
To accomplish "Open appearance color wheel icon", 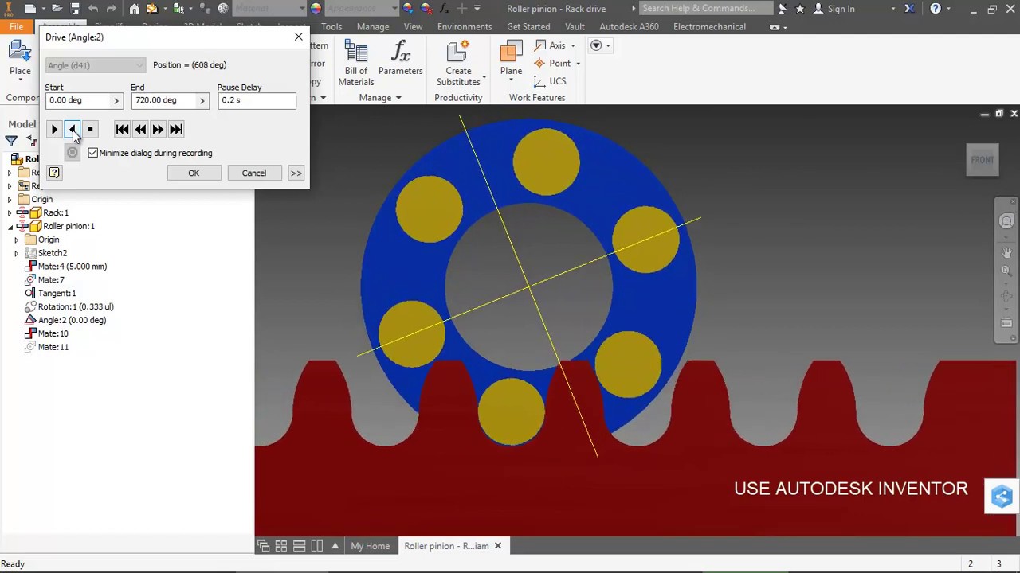I will point(316,9).
